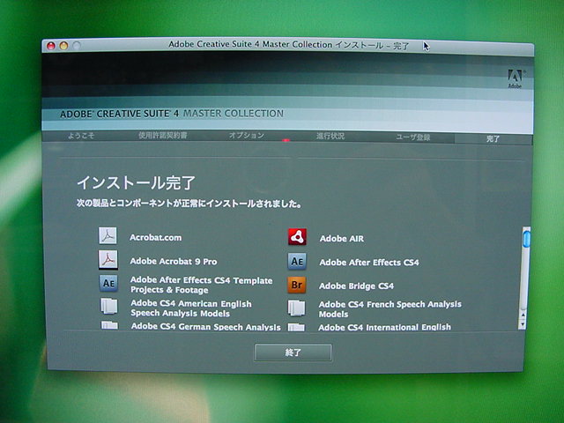Click the After Effects Template Projects icon

(x=108, y=283)
